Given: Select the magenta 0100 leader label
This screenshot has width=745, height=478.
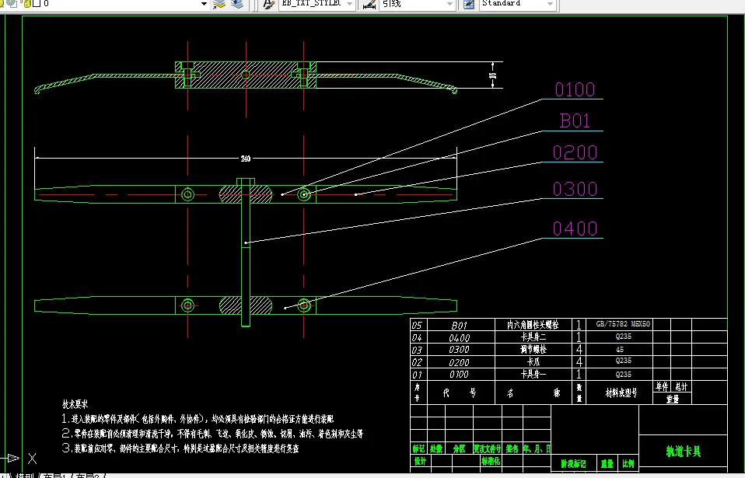Looking at the screenshot, I should coord(575,89).
